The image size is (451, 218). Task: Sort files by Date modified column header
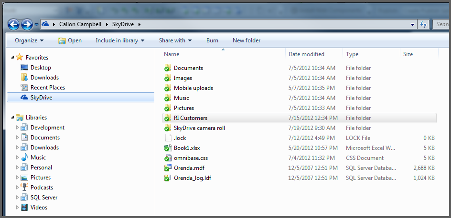(x=306, y=54)
